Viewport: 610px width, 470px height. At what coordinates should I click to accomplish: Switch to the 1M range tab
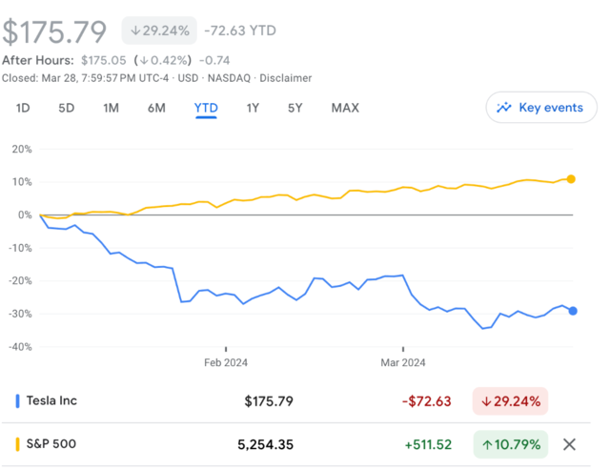pyautogui.click(x=111, y=108)
